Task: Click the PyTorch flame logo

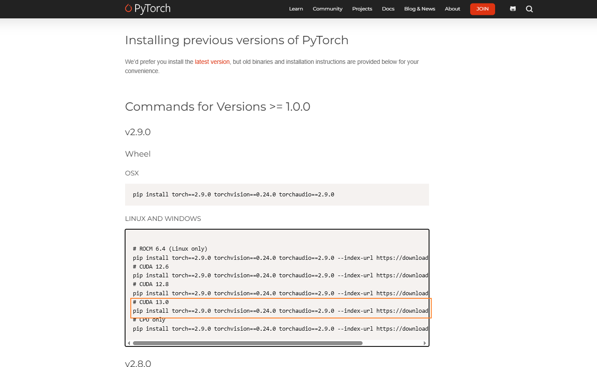Action: point(128,8)
